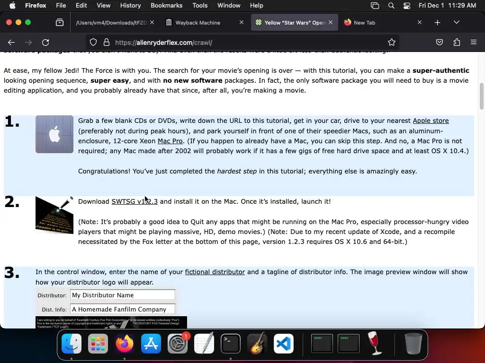Click the Apple logo thumbnail in step 1
The width and height of the screenshot is (485, 363).
tap(54, 134)
